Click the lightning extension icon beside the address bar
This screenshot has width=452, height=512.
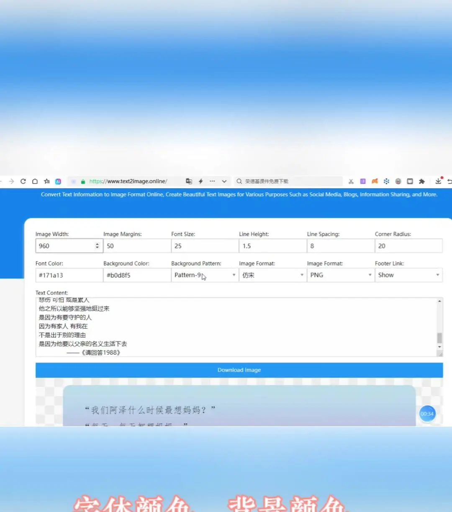point(200,181)
